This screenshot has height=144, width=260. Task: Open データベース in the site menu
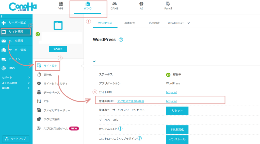coord(52,93)
